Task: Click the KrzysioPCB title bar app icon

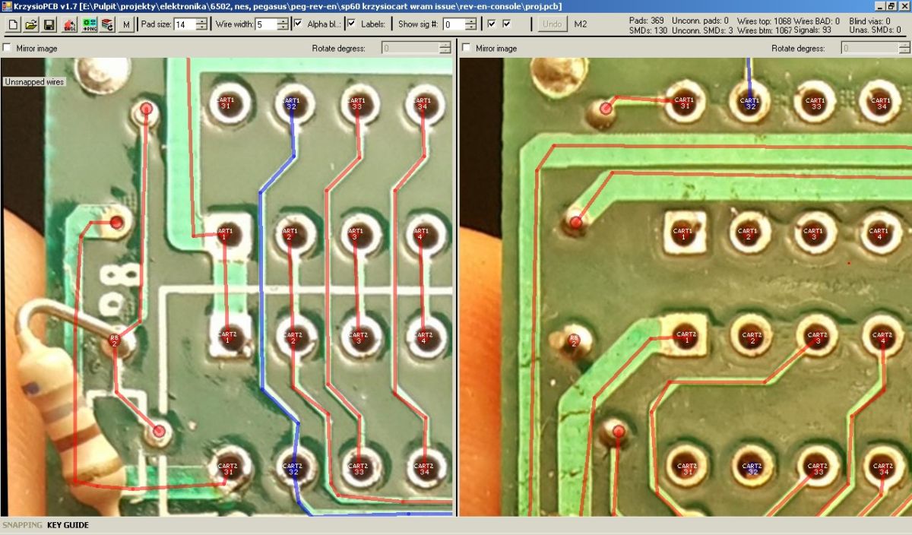Action: 6,6
